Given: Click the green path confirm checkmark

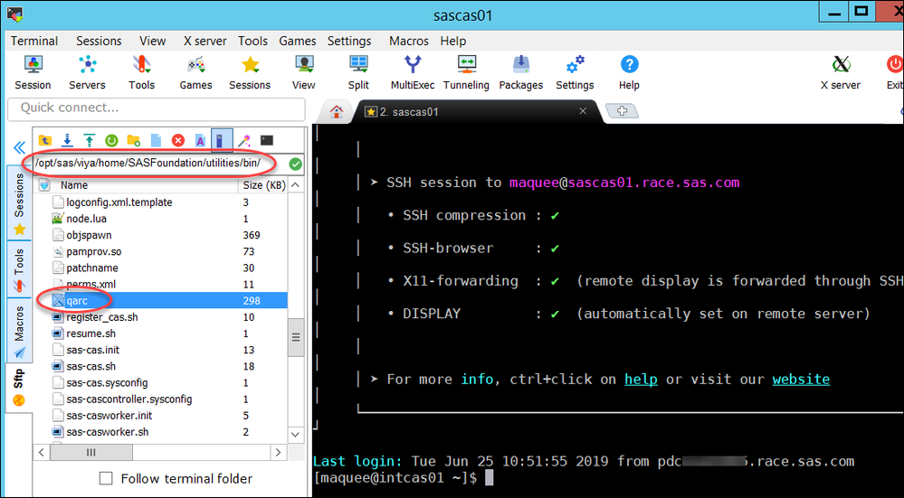Looking at the screenshot, I should coord(295,164).
